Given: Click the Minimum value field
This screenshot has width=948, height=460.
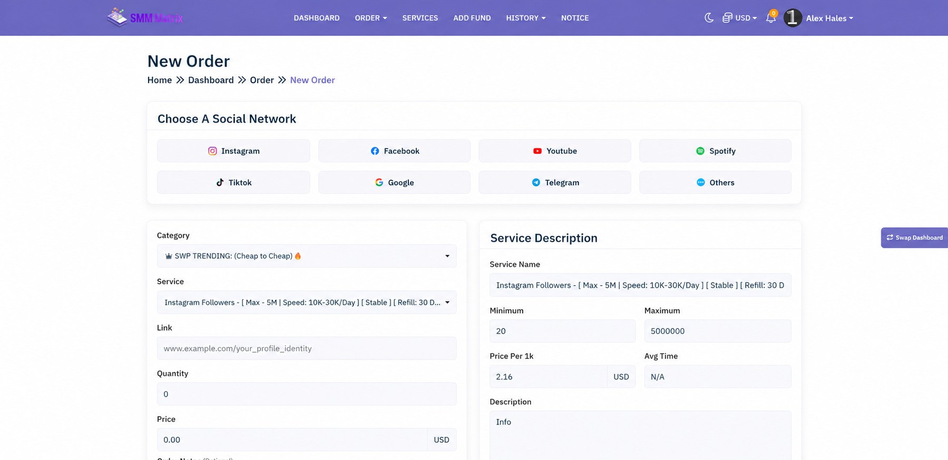Looking at the screenshot, I should pyautogui.click(x=562, y=331).
